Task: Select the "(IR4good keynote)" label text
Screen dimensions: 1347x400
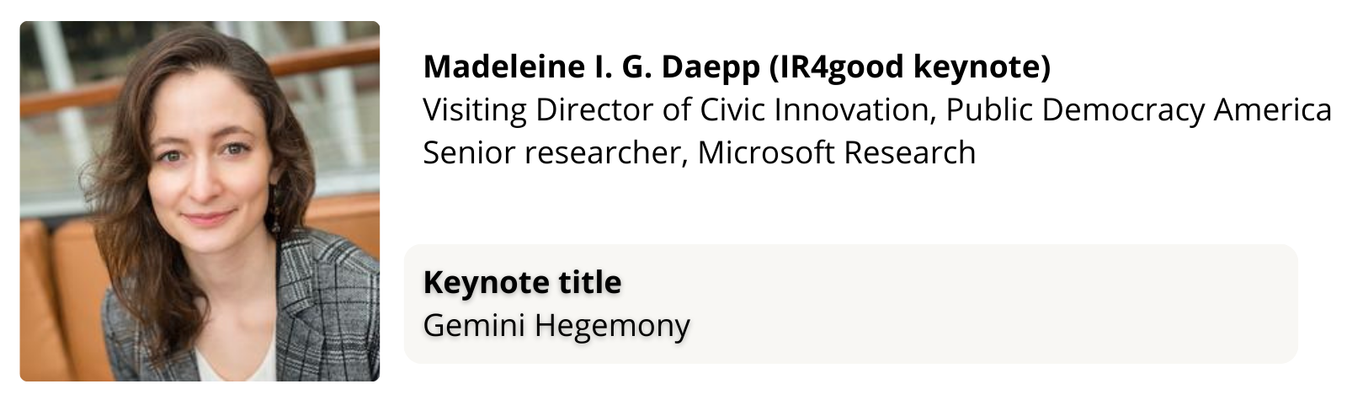Action: [909, 67]
